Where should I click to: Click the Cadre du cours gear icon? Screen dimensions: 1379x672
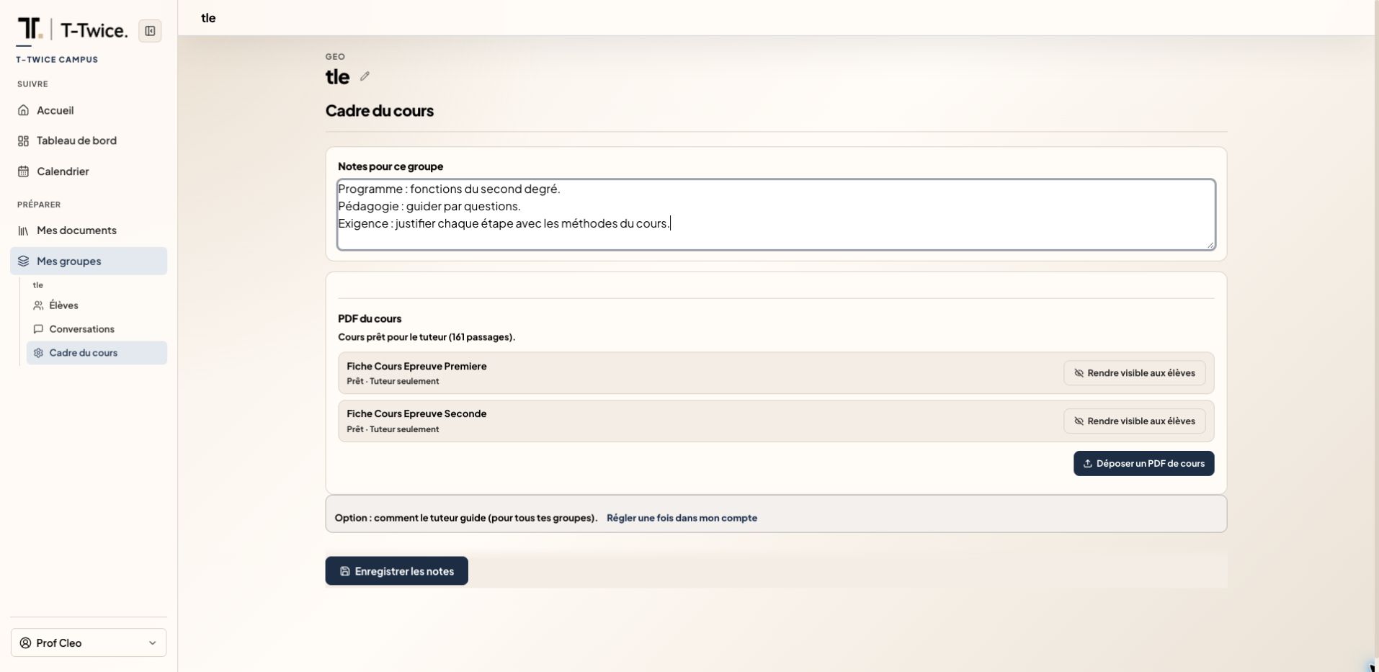[x=38, y=353]
